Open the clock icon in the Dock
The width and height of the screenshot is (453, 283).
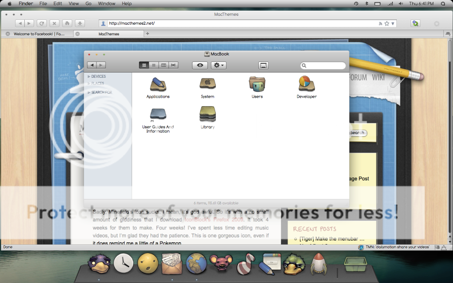[123, 264]
